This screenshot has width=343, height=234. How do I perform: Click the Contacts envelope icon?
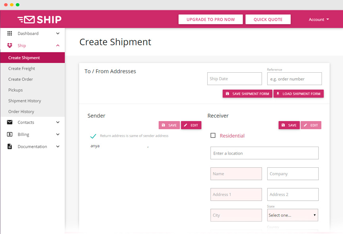pyautogui.click(x=10, y=122)
